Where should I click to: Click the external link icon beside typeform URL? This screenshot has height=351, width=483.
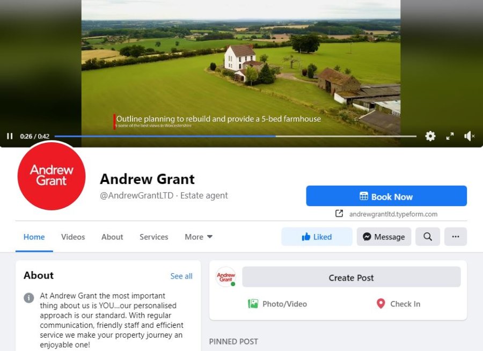click(339, 214)
